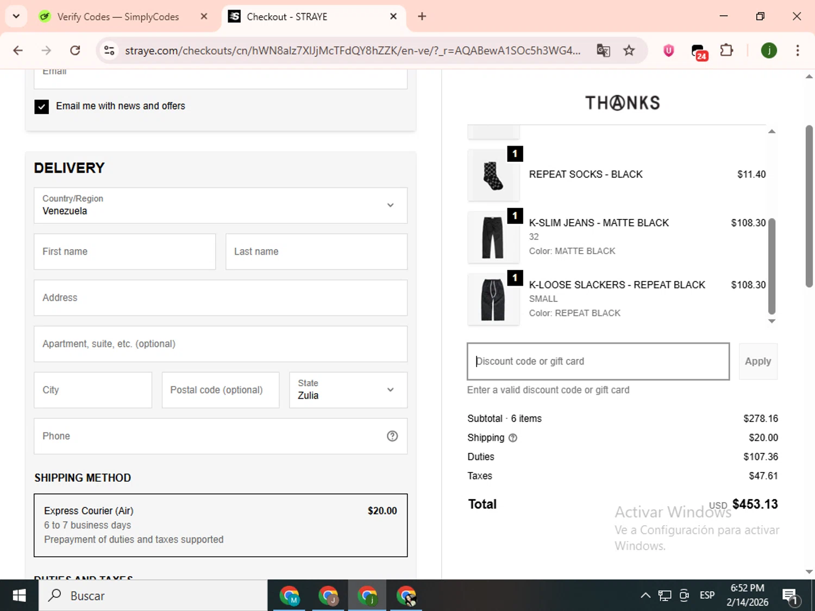This screenshot has height=611, width=815.
Task: Click the network tray icon
Action: pyautogui.click(x=664, y=596)
